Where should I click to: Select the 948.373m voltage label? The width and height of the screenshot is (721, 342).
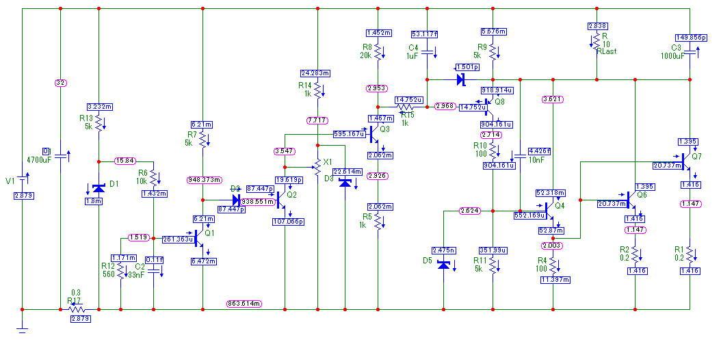[204, 180]
